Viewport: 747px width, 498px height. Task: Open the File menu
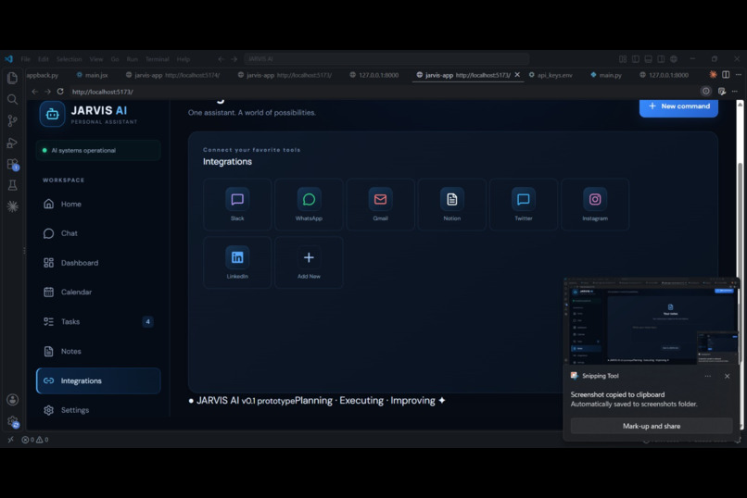(25, 59)
